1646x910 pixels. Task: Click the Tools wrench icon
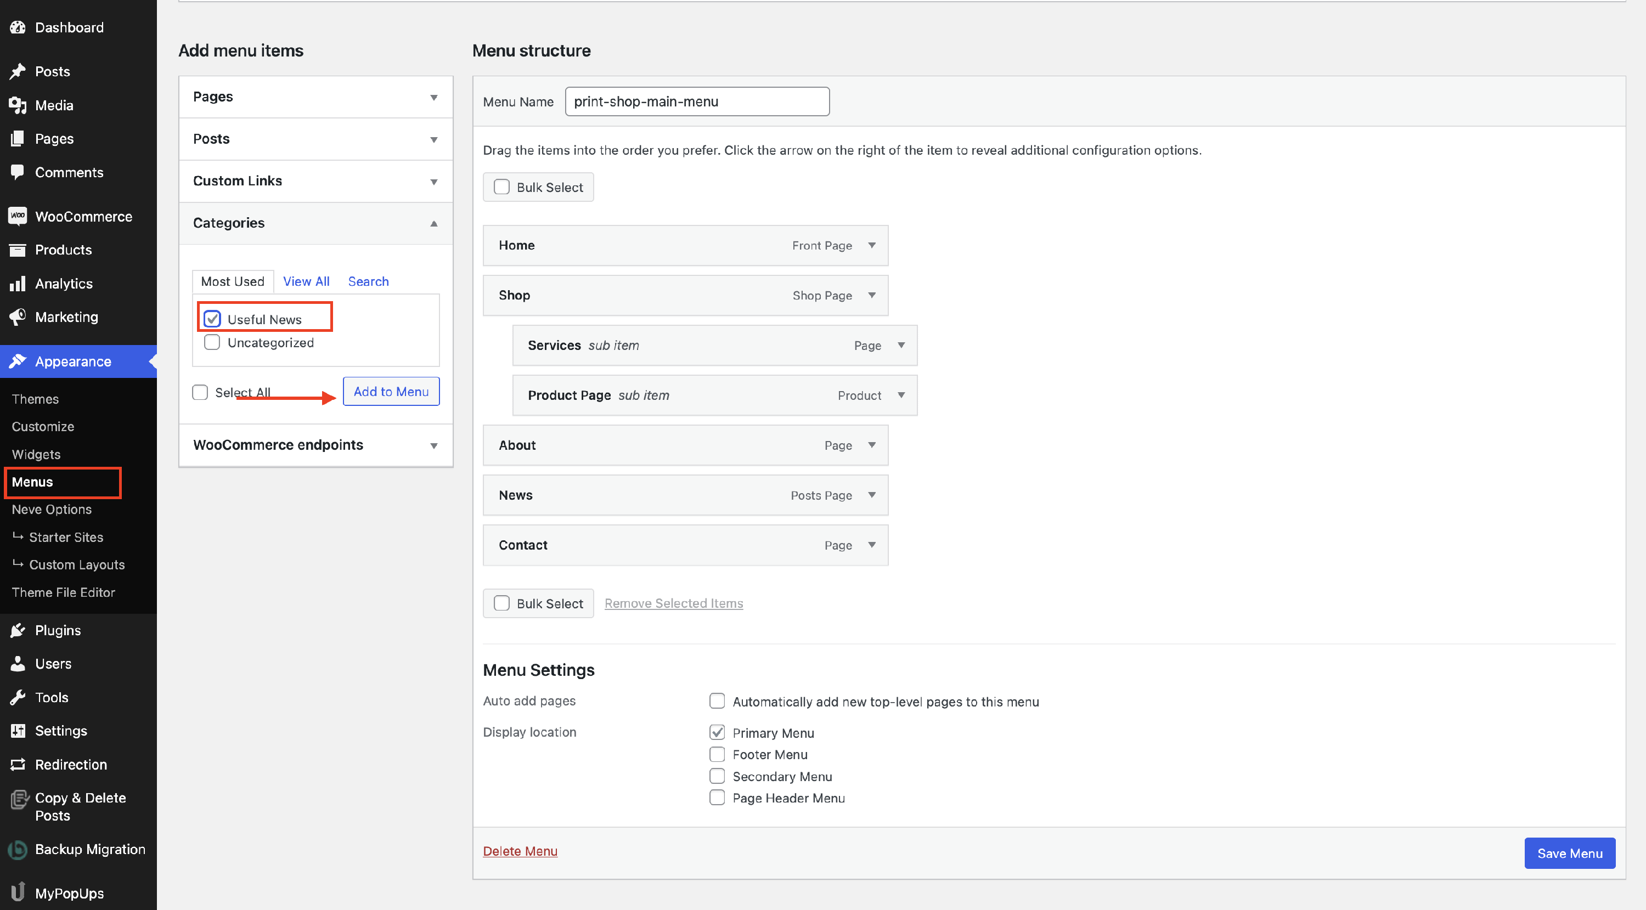[17, 697]
